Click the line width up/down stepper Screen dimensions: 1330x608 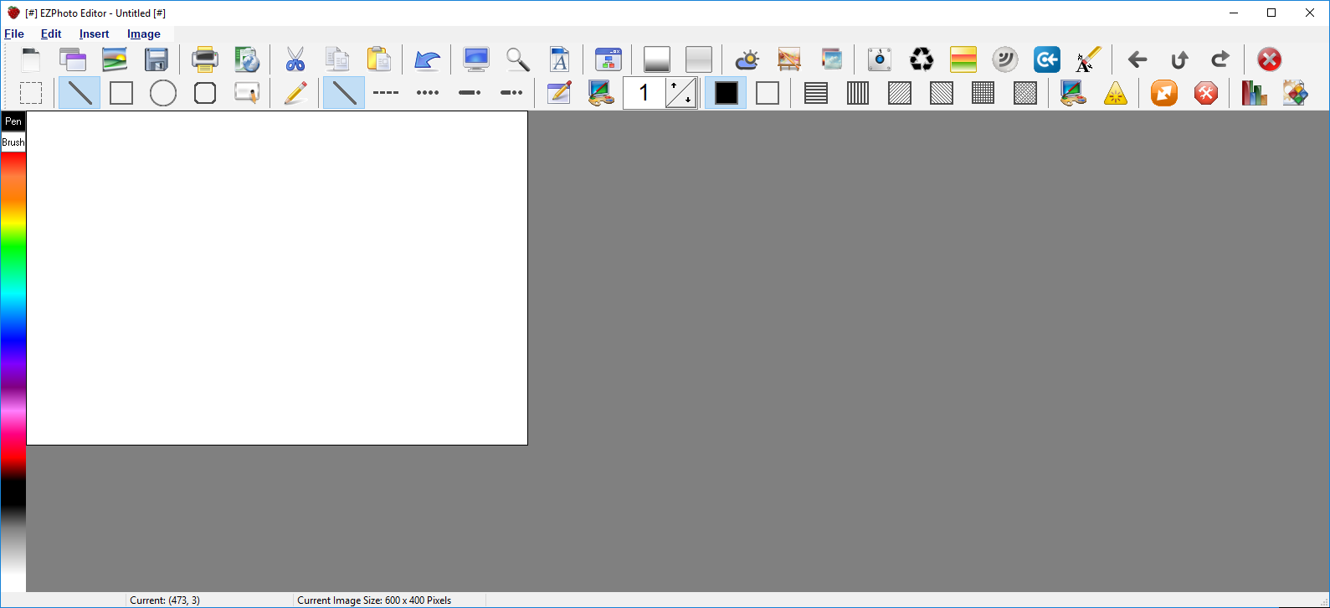click(x=681, y=93)
